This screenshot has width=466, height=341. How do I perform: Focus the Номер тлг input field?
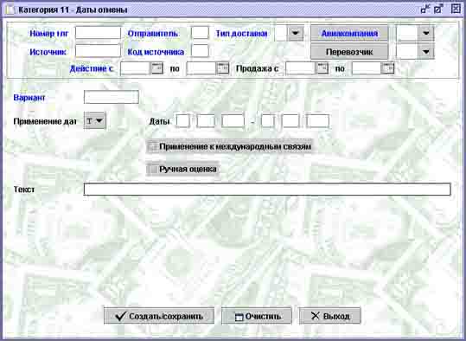pos(98,34)
